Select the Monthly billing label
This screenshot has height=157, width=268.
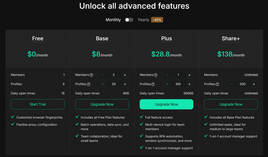click(x=113, y=20)
